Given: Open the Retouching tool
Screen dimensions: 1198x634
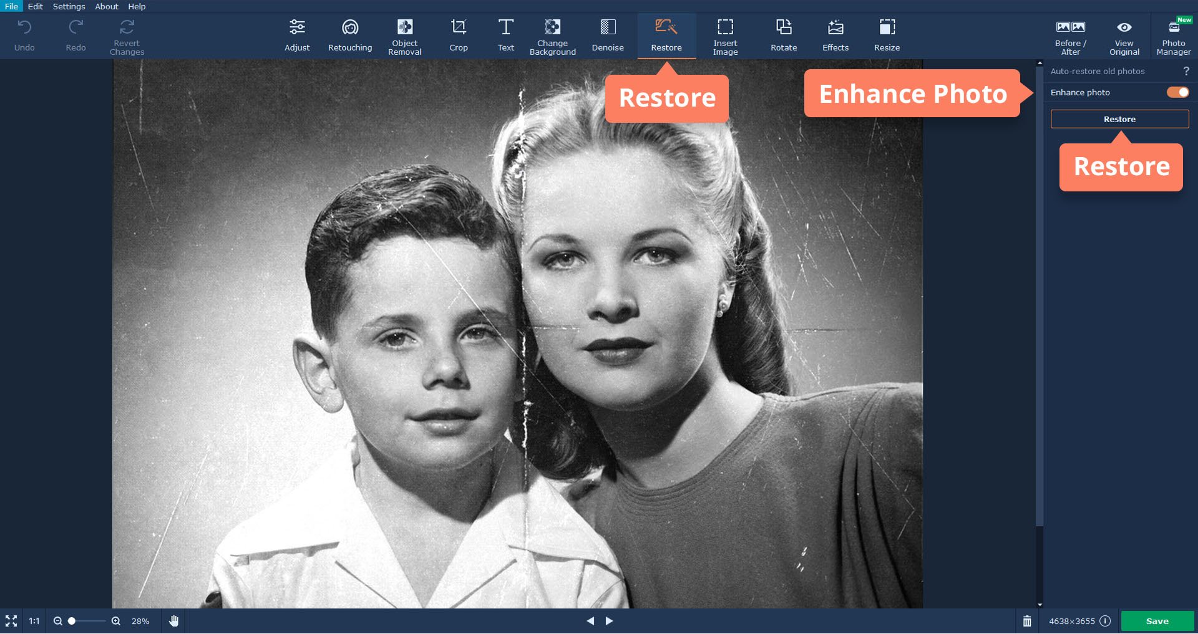Looking at the screenshot, I should pyautogui.click(x=350, y=36).
